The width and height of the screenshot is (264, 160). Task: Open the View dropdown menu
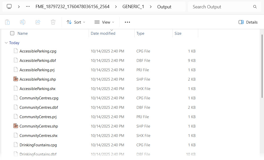tap(104, 22)
